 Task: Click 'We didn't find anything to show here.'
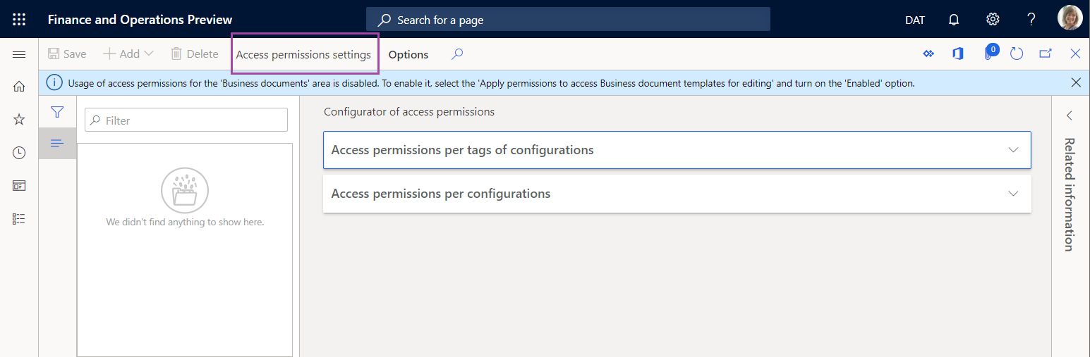pyautogui.click(x=185, y=222)
